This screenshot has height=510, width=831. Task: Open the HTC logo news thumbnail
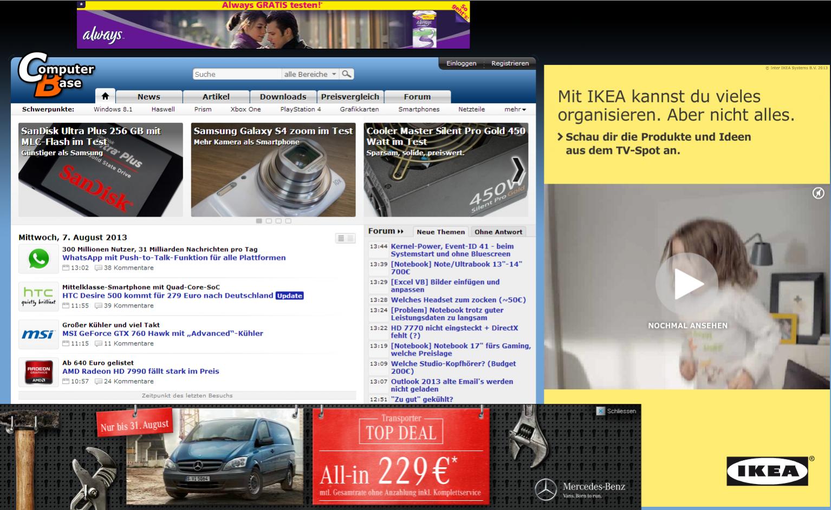point(38,297)
